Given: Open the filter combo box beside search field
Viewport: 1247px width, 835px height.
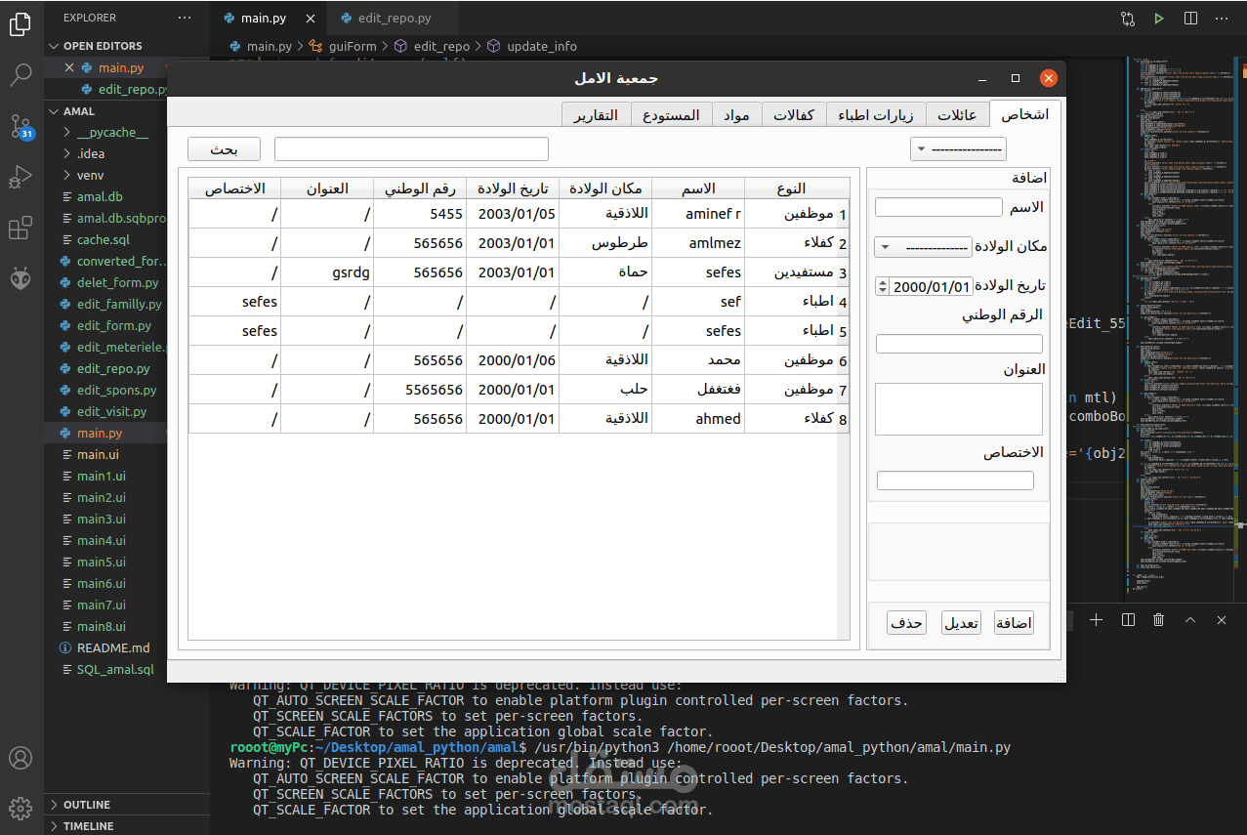Looking at the screenshot, I should tap(958, 148).
